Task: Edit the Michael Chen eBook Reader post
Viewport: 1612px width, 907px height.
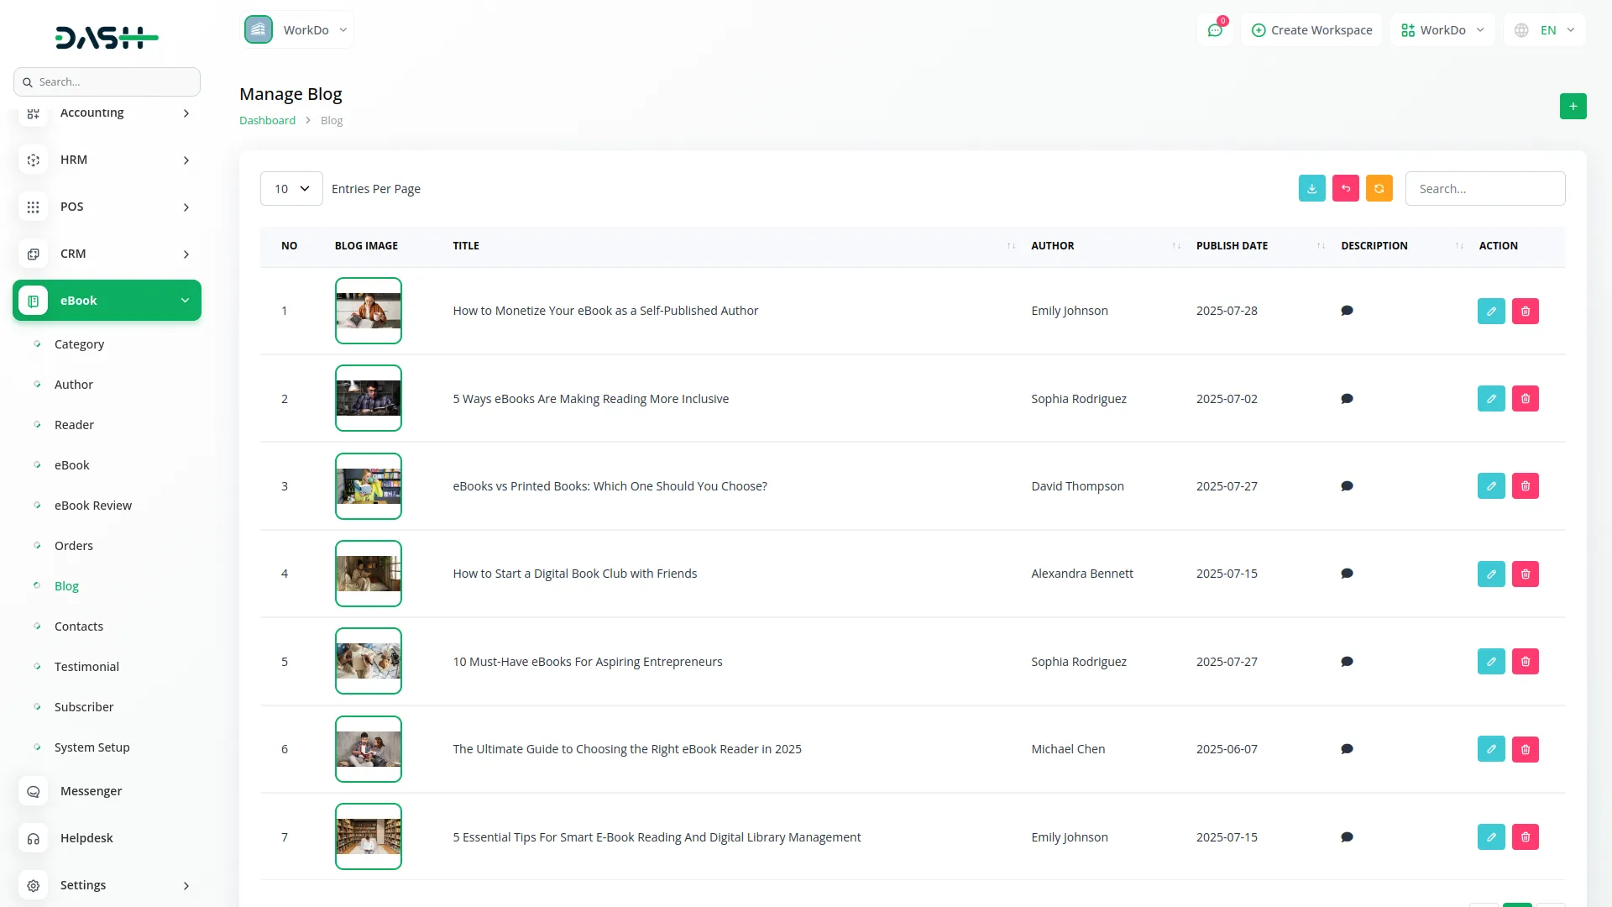Action: (1491, 749)
